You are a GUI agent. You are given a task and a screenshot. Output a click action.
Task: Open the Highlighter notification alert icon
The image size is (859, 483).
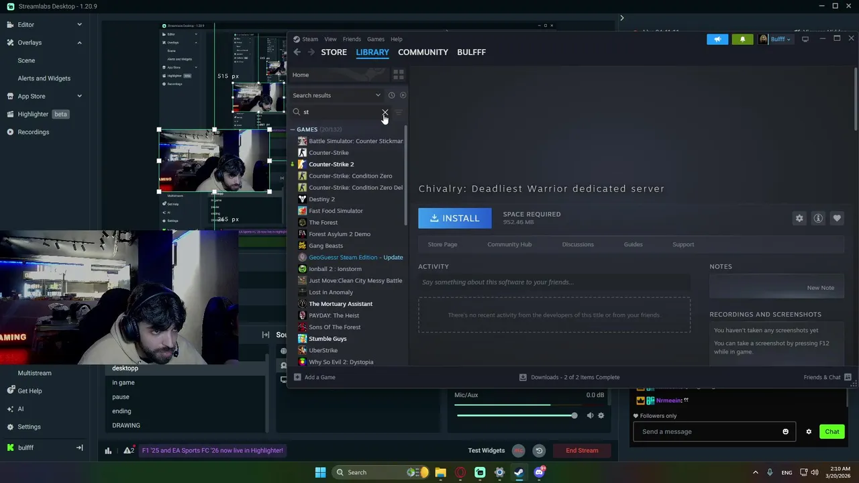pos(128,450)
